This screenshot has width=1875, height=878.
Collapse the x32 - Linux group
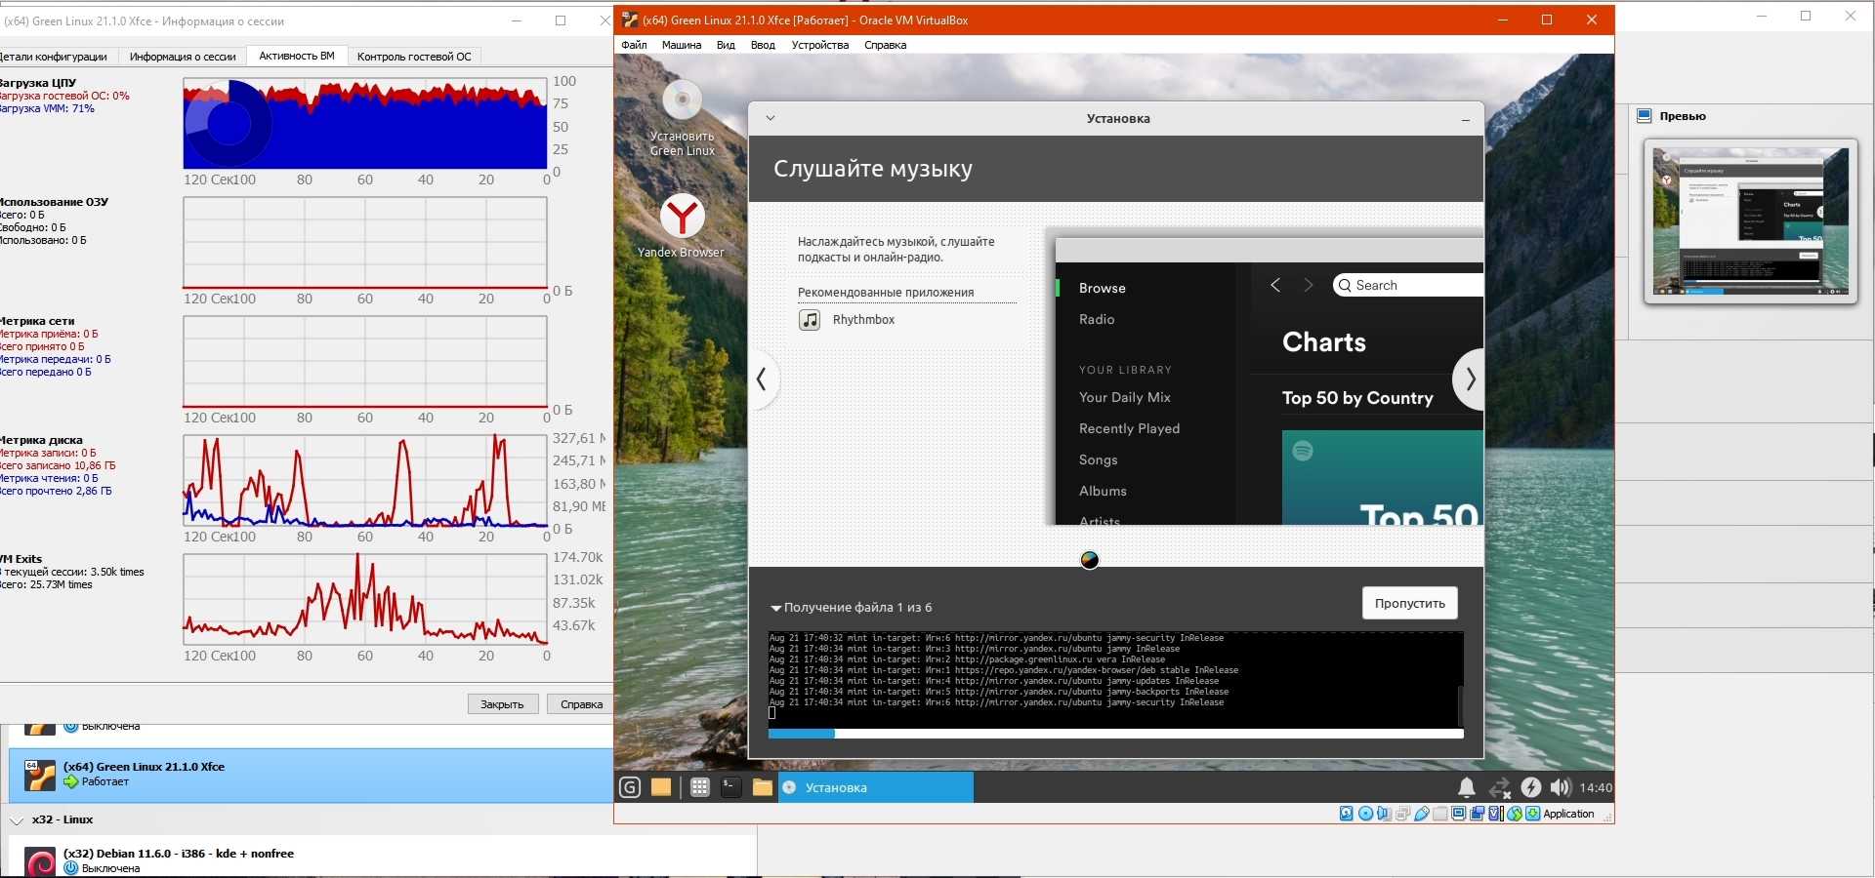pyautogui.click(x=17, y=820)
